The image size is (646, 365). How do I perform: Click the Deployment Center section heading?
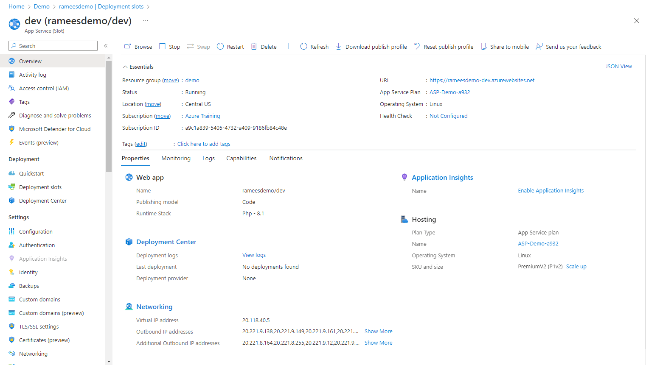click(166, 242)
